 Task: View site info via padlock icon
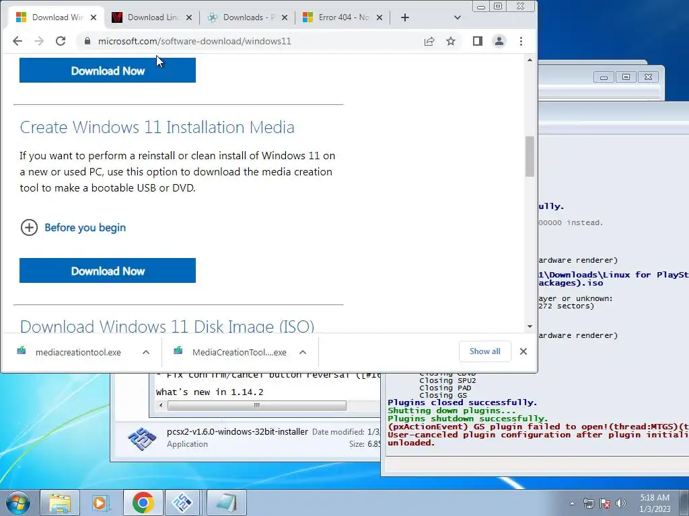(87, 41)
